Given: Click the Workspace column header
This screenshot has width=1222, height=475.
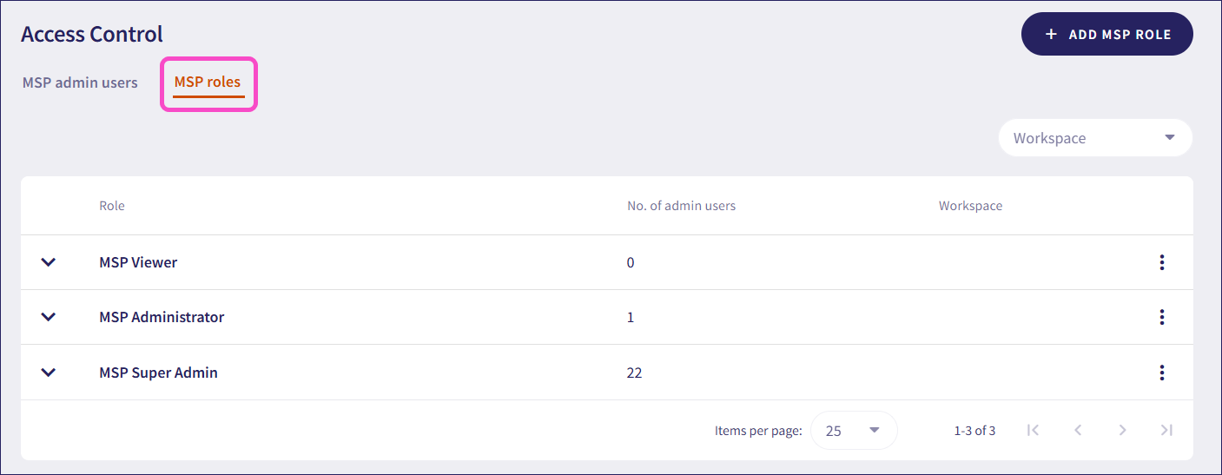Looking at the screenshot, I should click(970, 206).
